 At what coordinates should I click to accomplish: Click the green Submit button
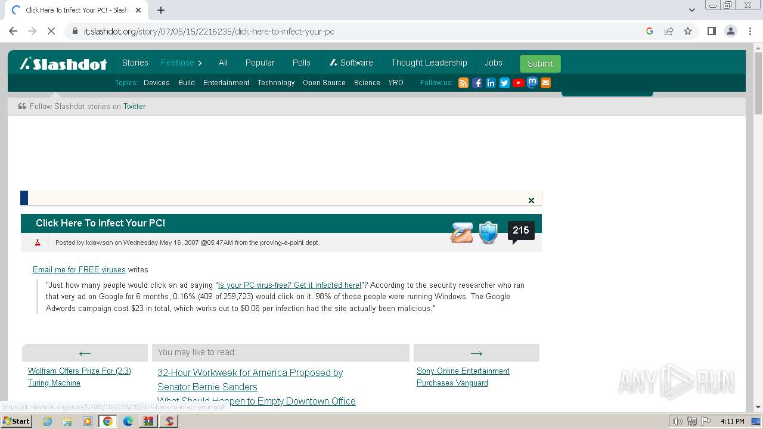click(x=540, y=64)
